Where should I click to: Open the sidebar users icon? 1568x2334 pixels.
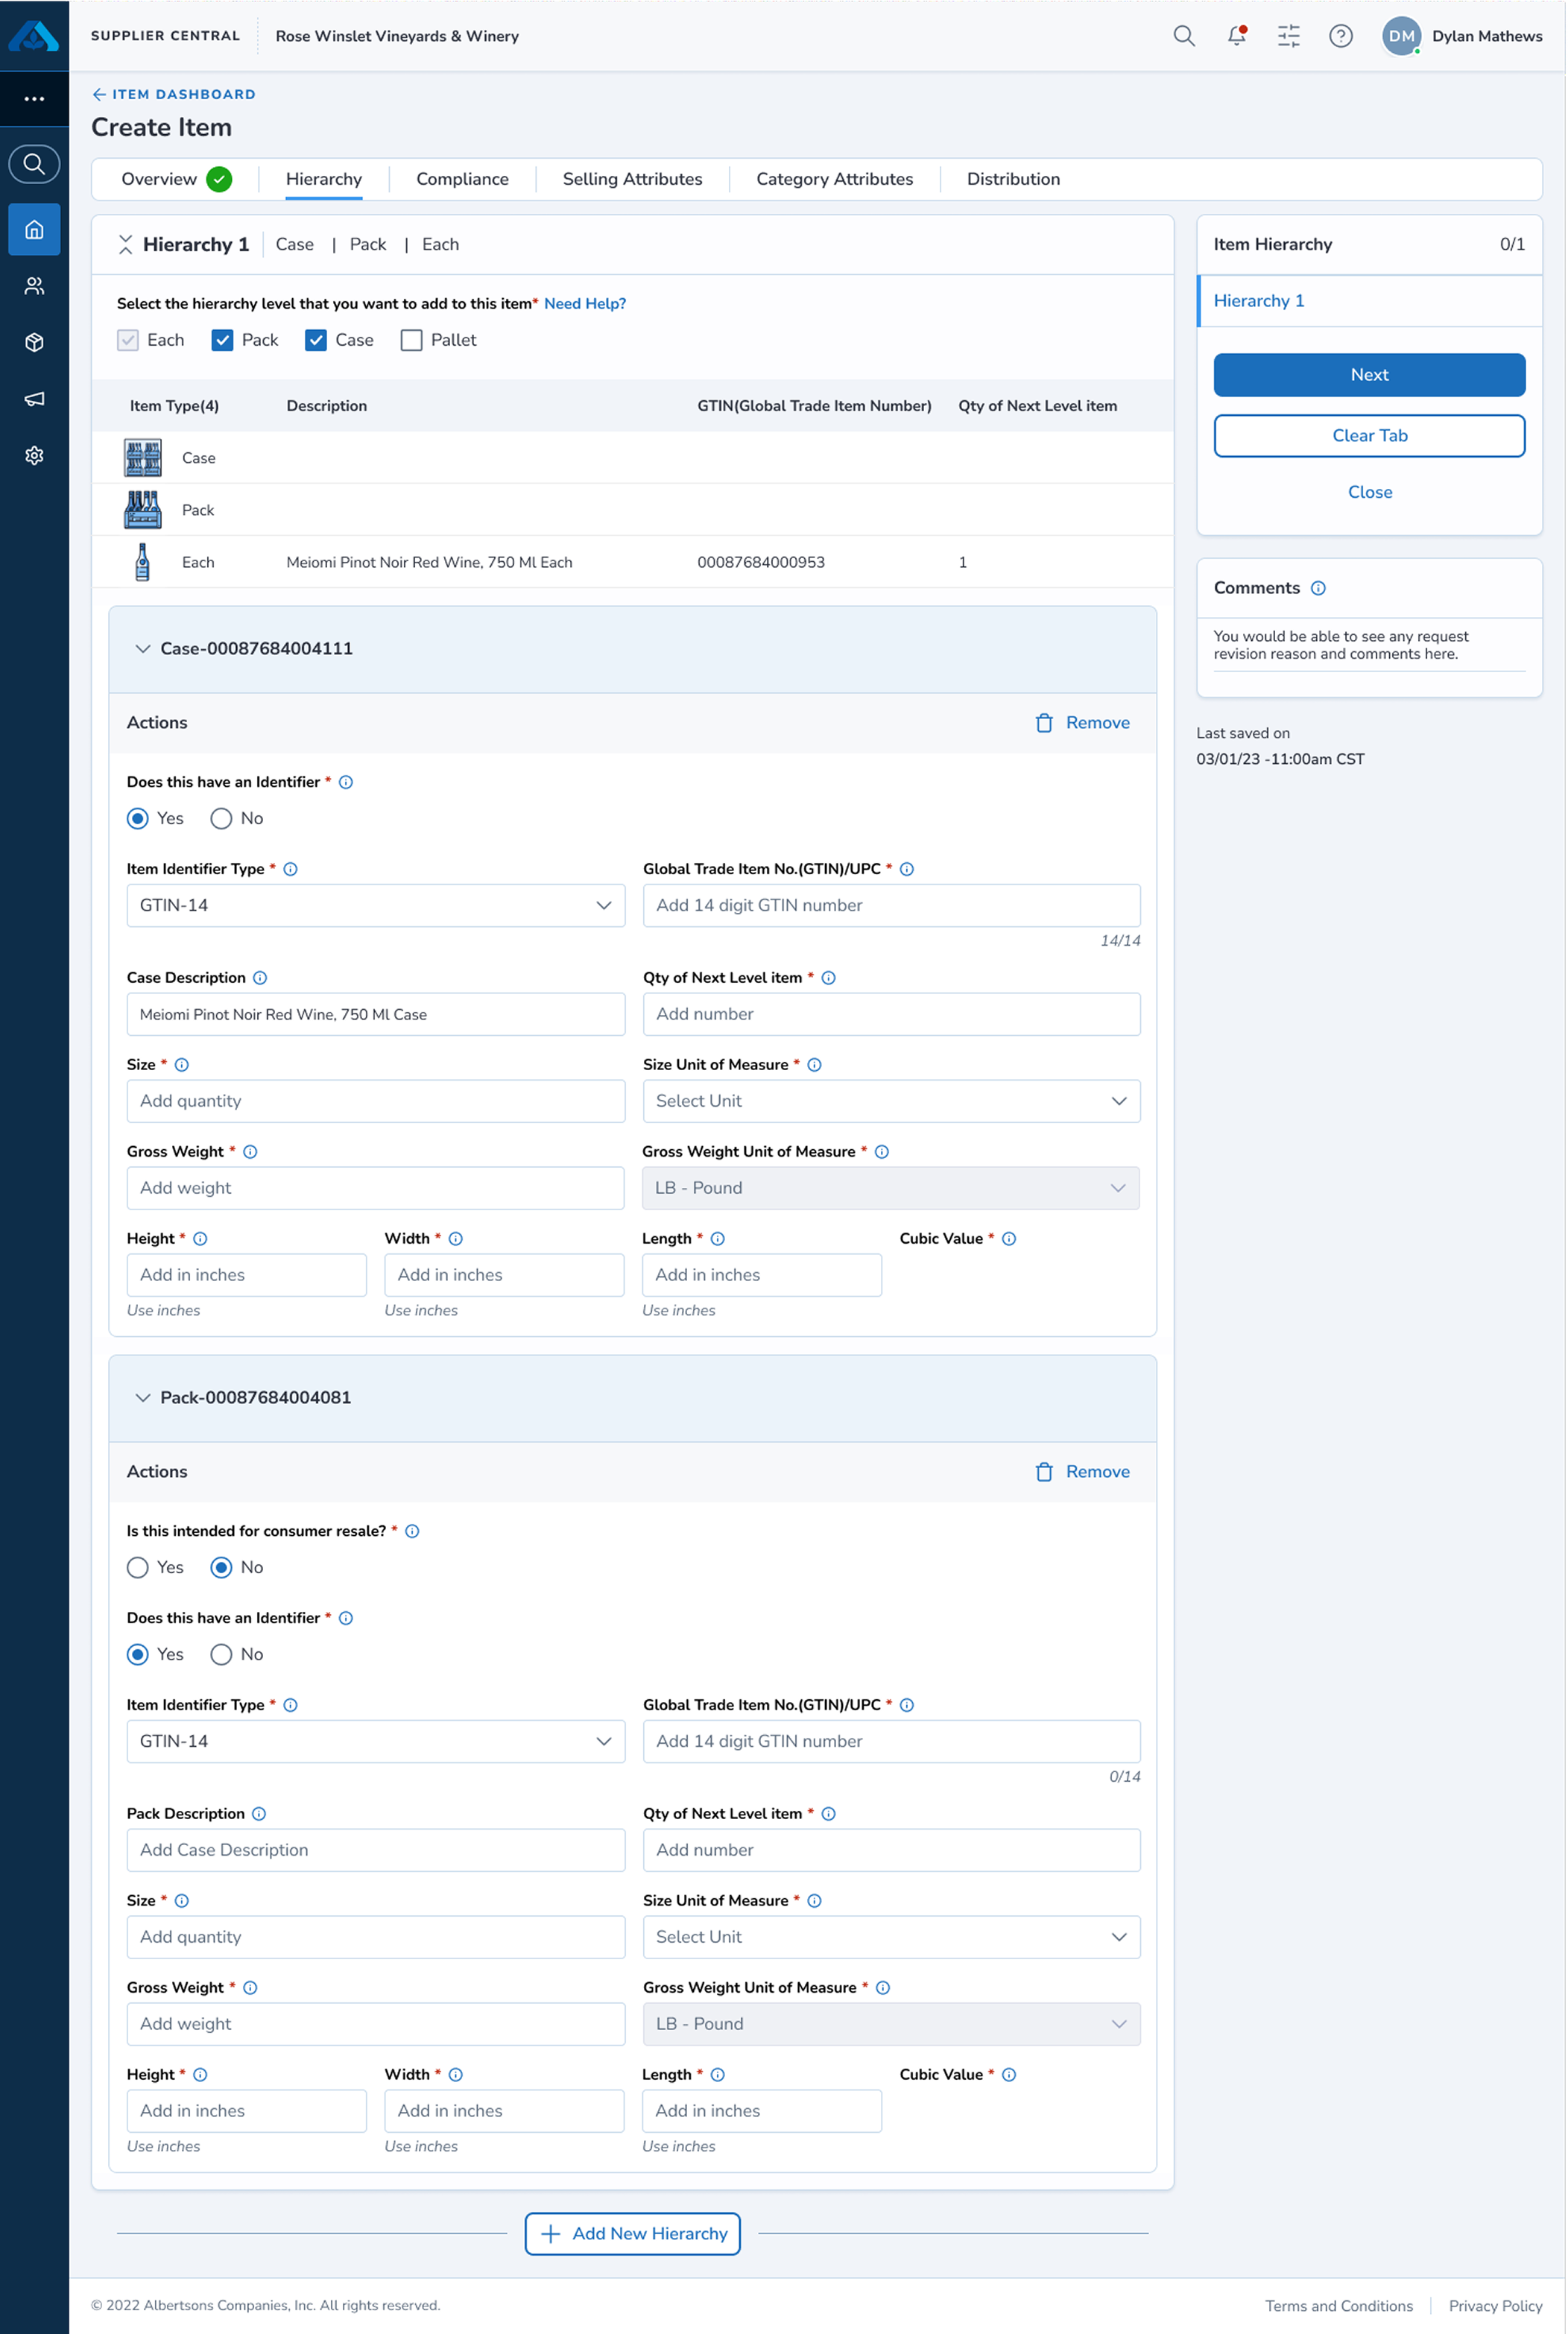[34, 287]
